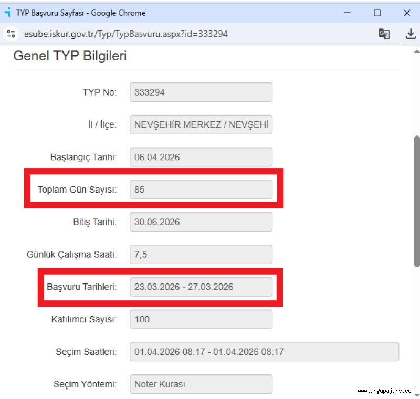
Task: Click the Seçim Saatleri field
Action: (264, 352)
